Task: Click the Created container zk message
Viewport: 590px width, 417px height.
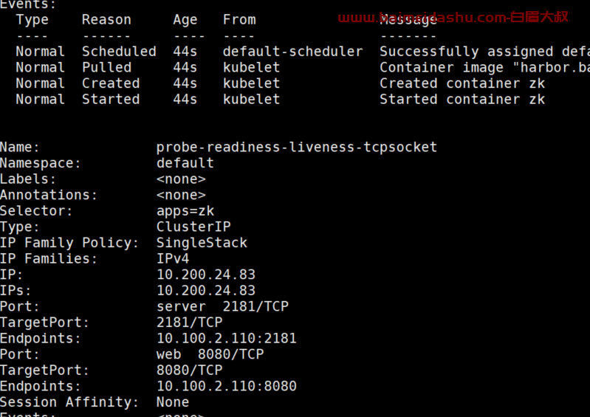Action: 462,83
